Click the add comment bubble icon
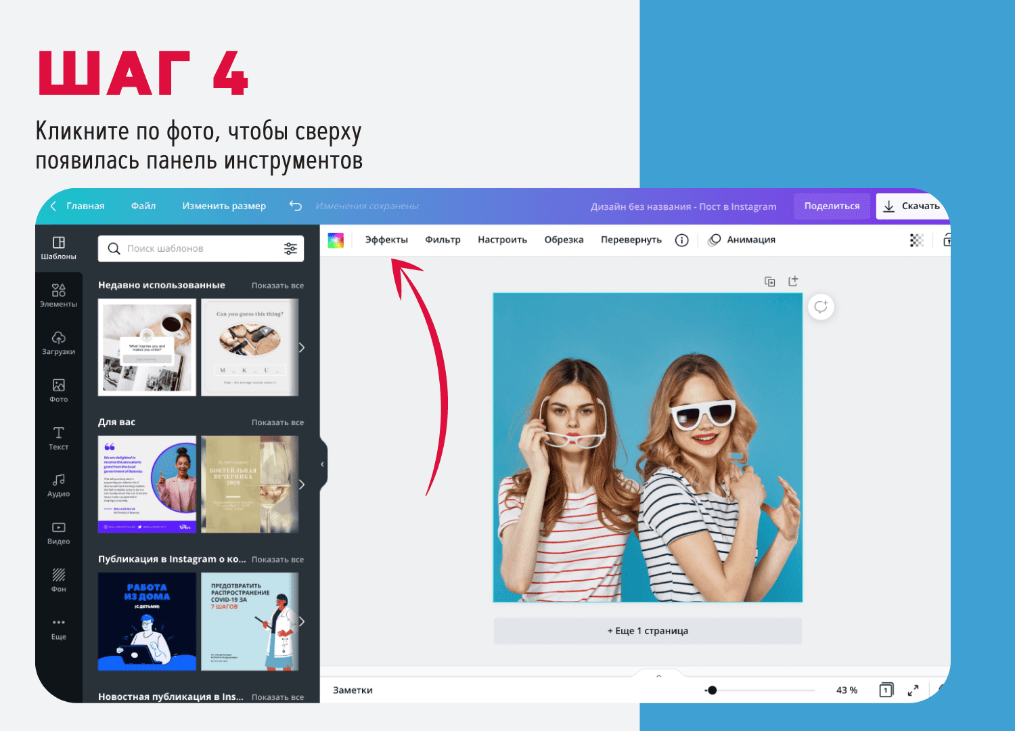 821,307
